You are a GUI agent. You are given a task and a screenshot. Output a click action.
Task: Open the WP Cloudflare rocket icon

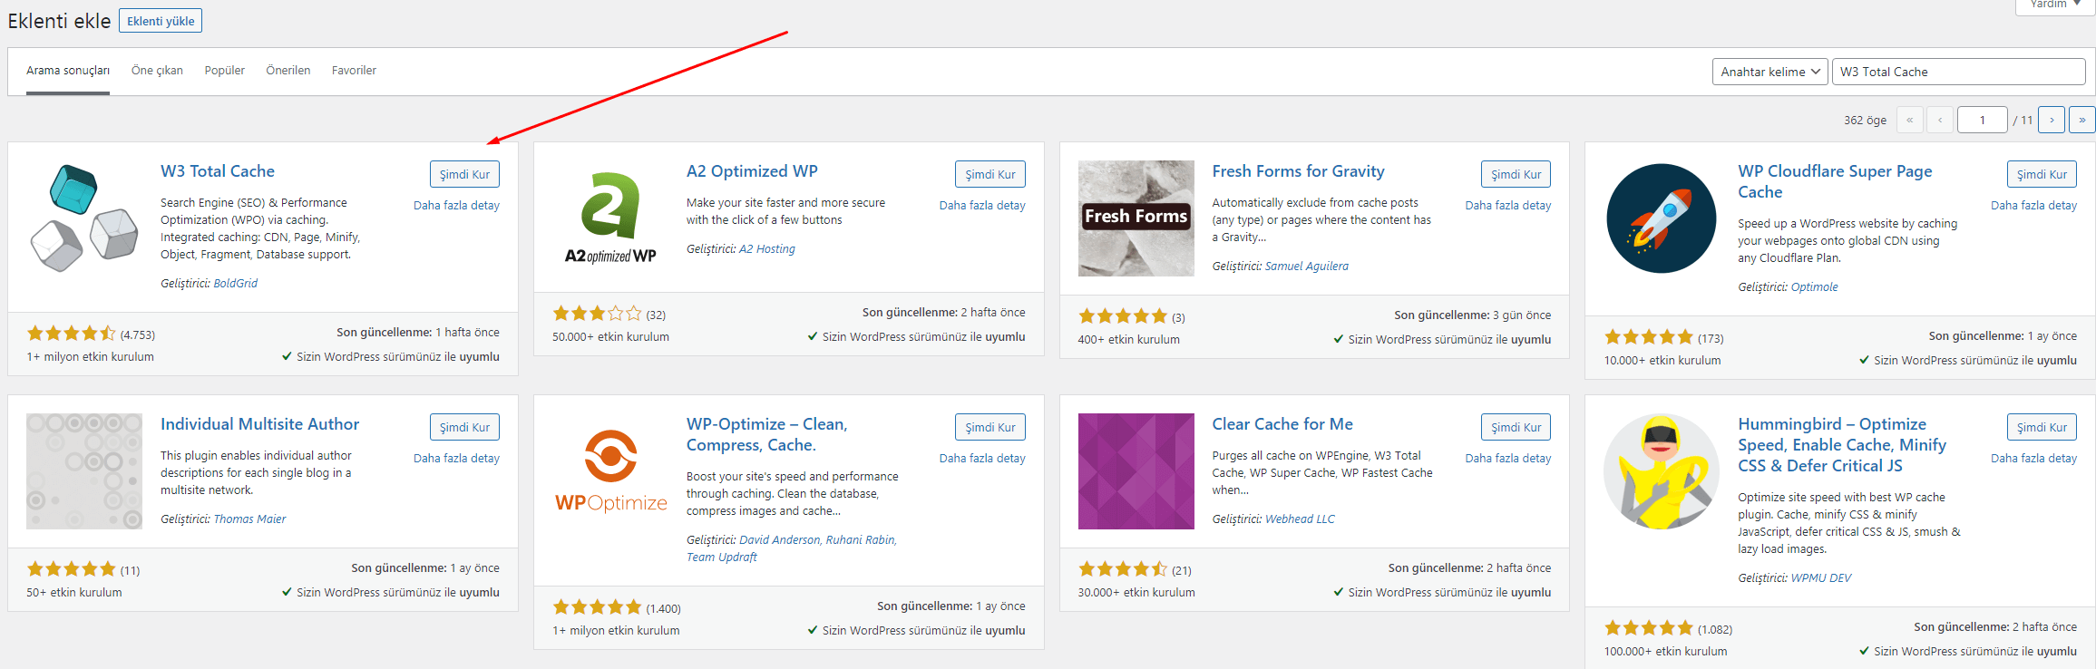(1662, 218)
